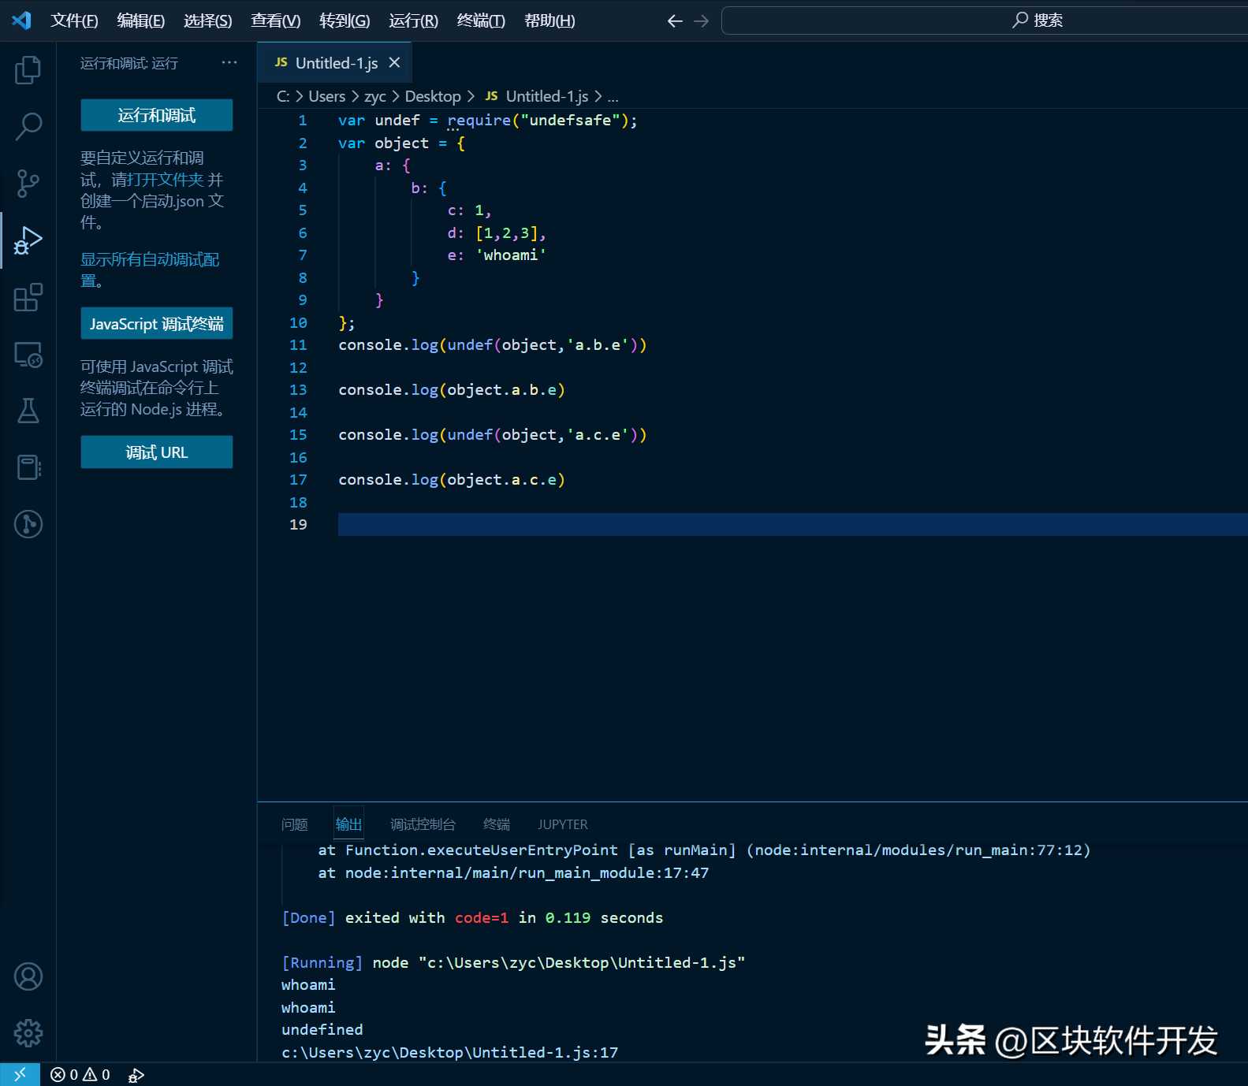Click line number 11 in the gutter

[x=298, y=345]
